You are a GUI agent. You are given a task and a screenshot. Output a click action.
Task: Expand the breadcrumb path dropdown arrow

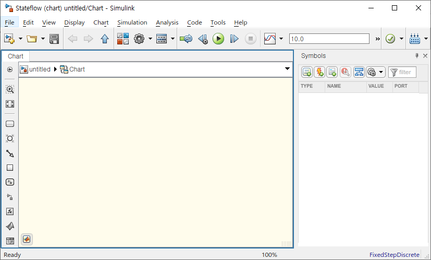[x=287, y=68]
